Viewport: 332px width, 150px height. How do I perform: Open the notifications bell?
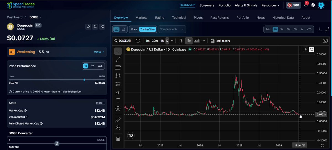(x=306, y=5)
